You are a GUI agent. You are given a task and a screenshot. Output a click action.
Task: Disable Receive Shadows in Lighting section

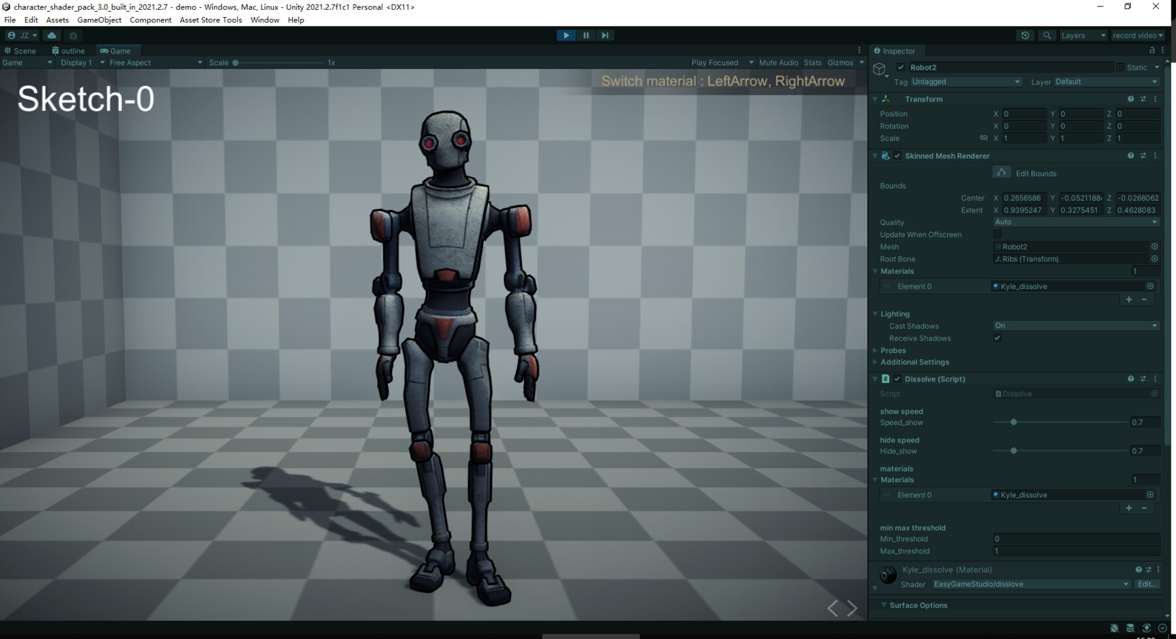(997, 338)
